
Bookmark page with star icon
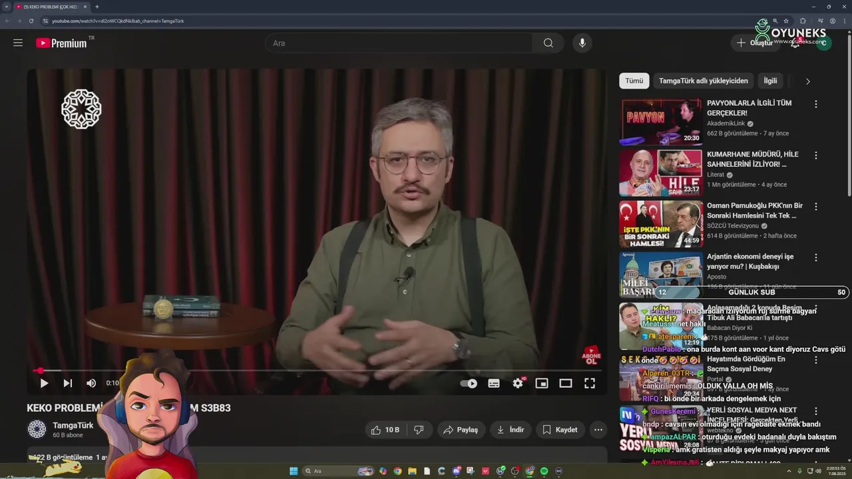tap(786, 21)
